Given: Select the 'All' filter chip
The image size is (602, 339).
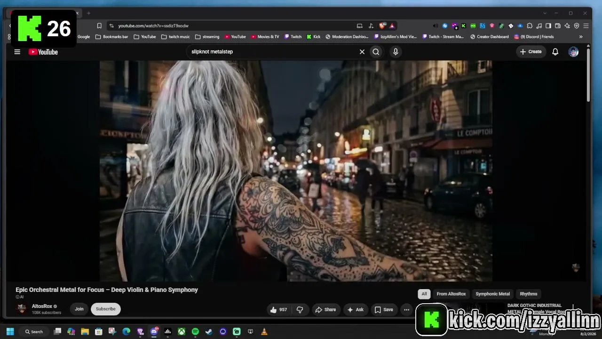Looking at the screenshot, I should (424, 294).
